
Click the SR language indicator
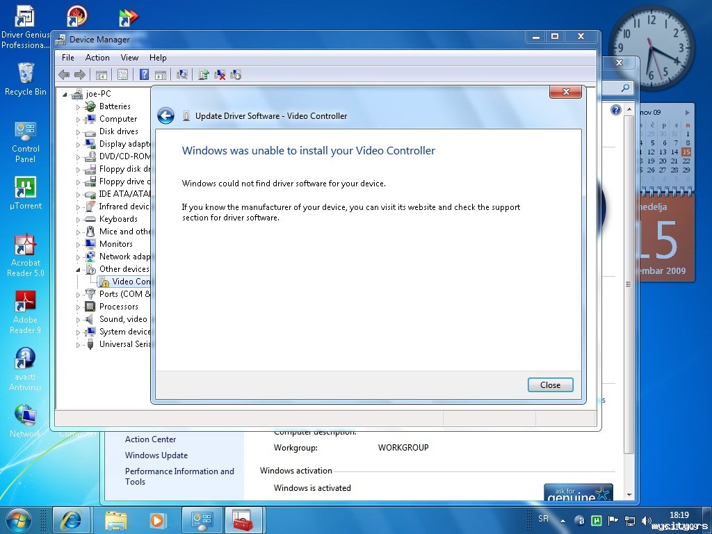coord(543,519)
